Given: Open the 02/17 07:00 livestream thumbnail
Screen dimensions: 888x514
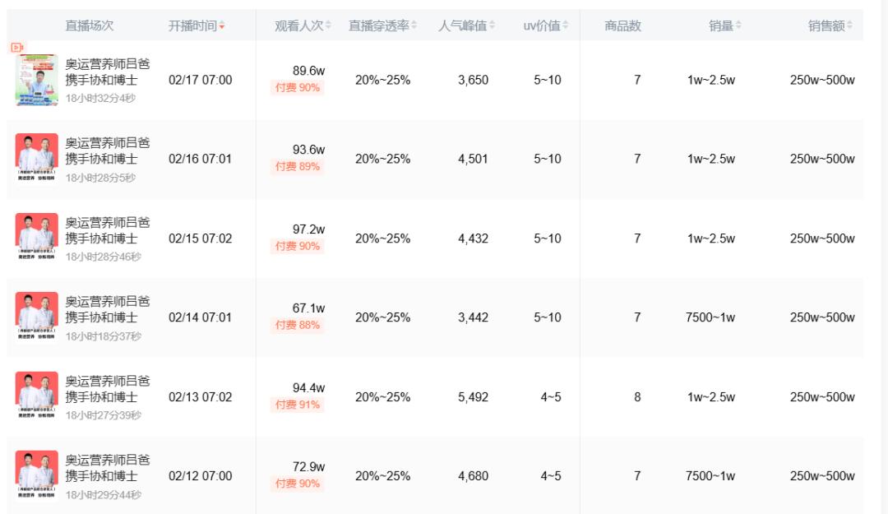Looking at the screenshot, I should point(37,81).
